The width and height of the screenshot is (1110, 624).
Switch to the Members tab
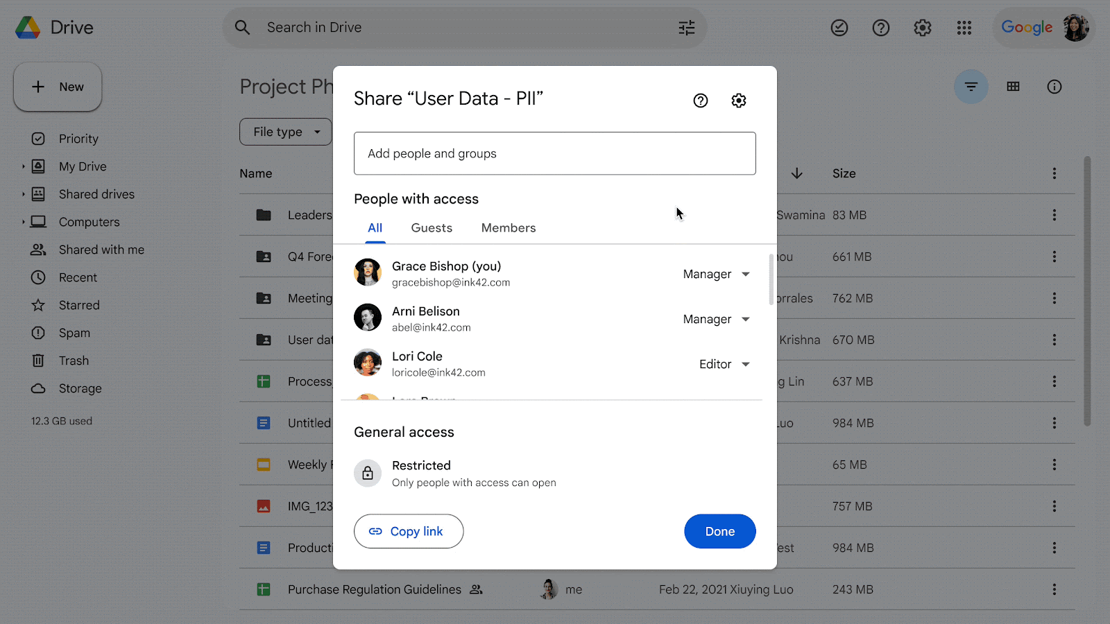click(508, 227)
